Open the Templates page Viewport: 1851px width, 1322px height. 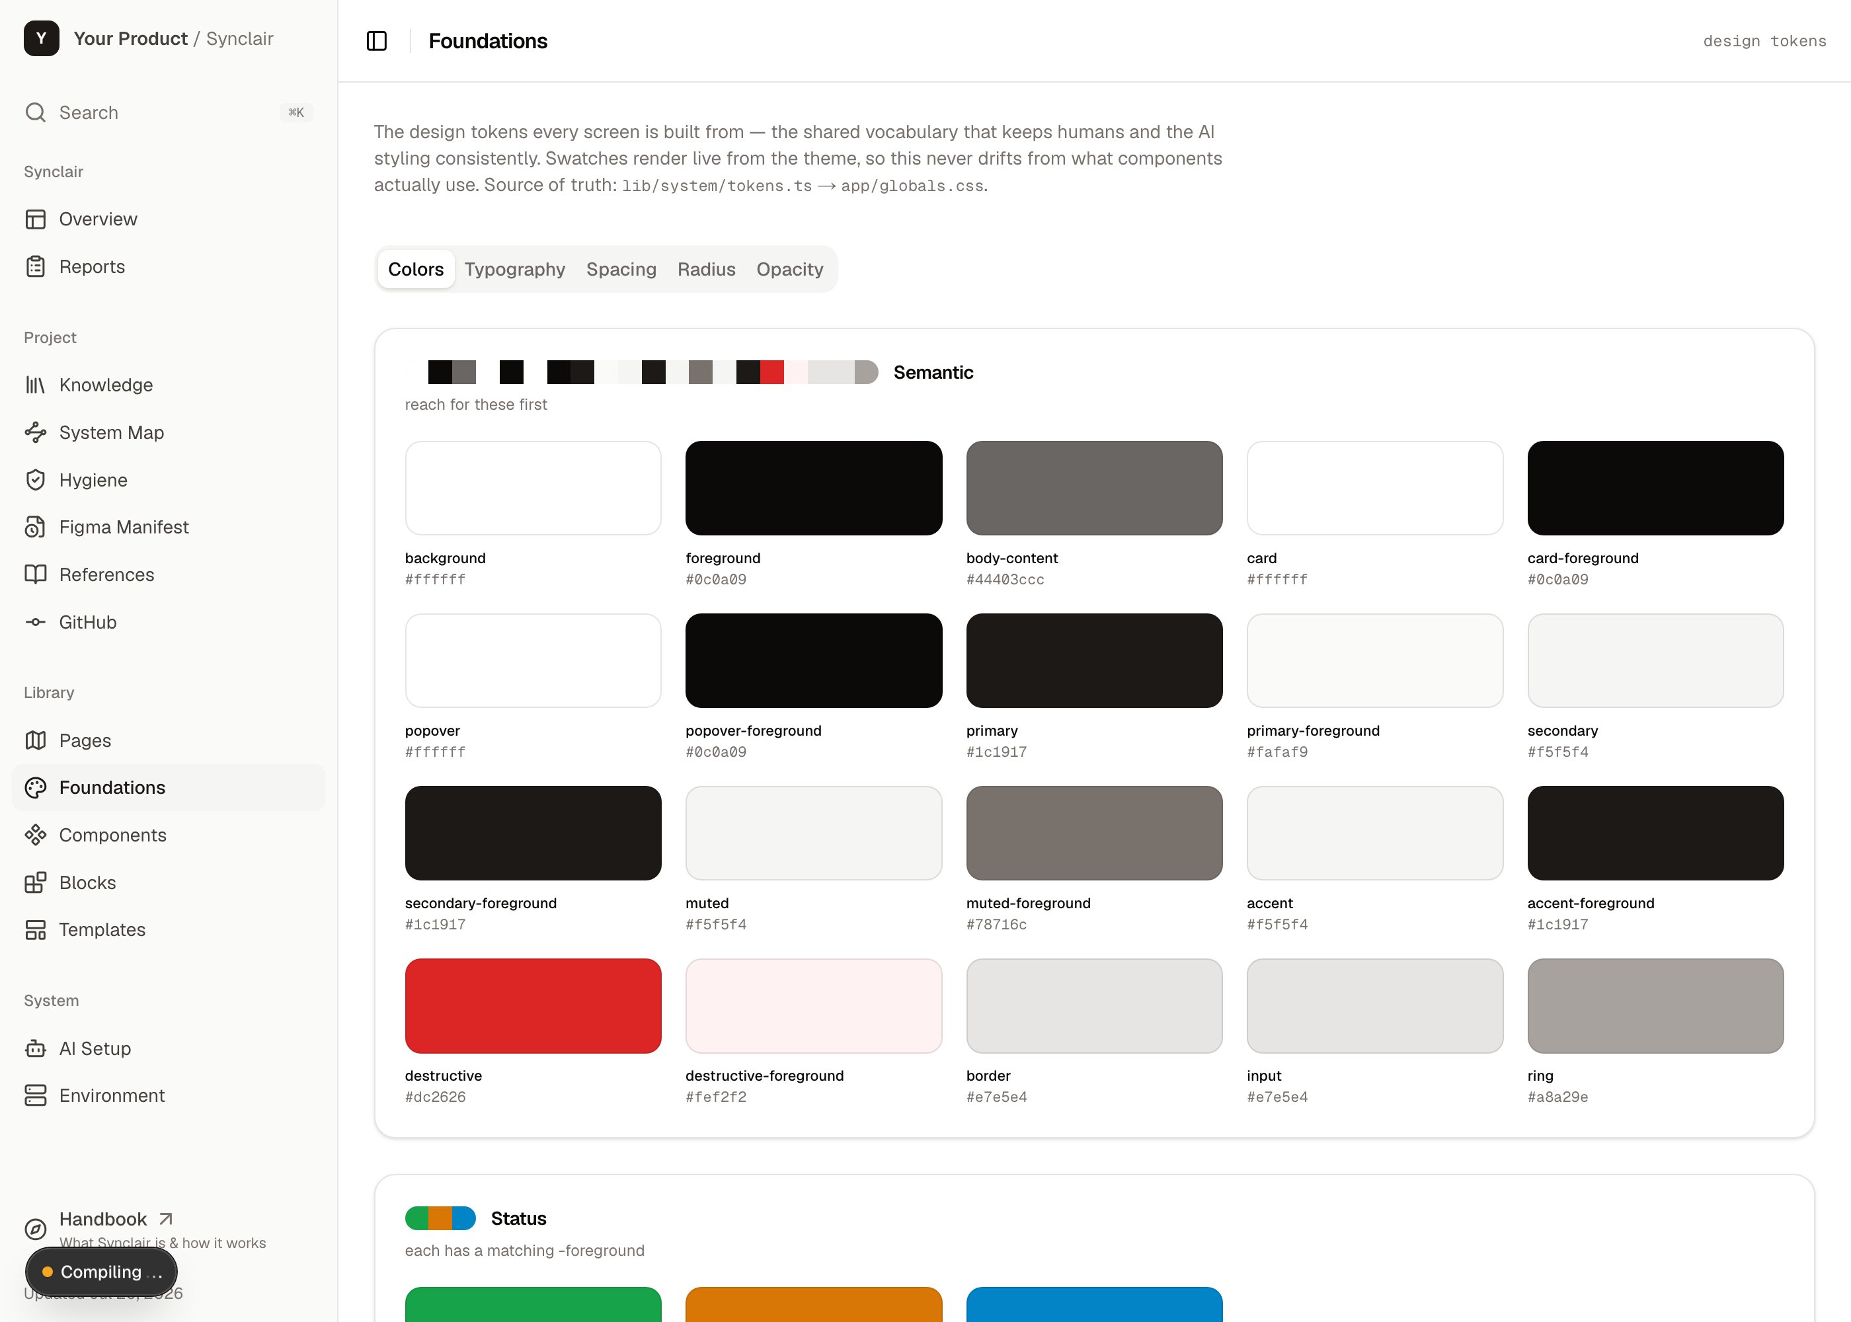(x=169, y=929)
